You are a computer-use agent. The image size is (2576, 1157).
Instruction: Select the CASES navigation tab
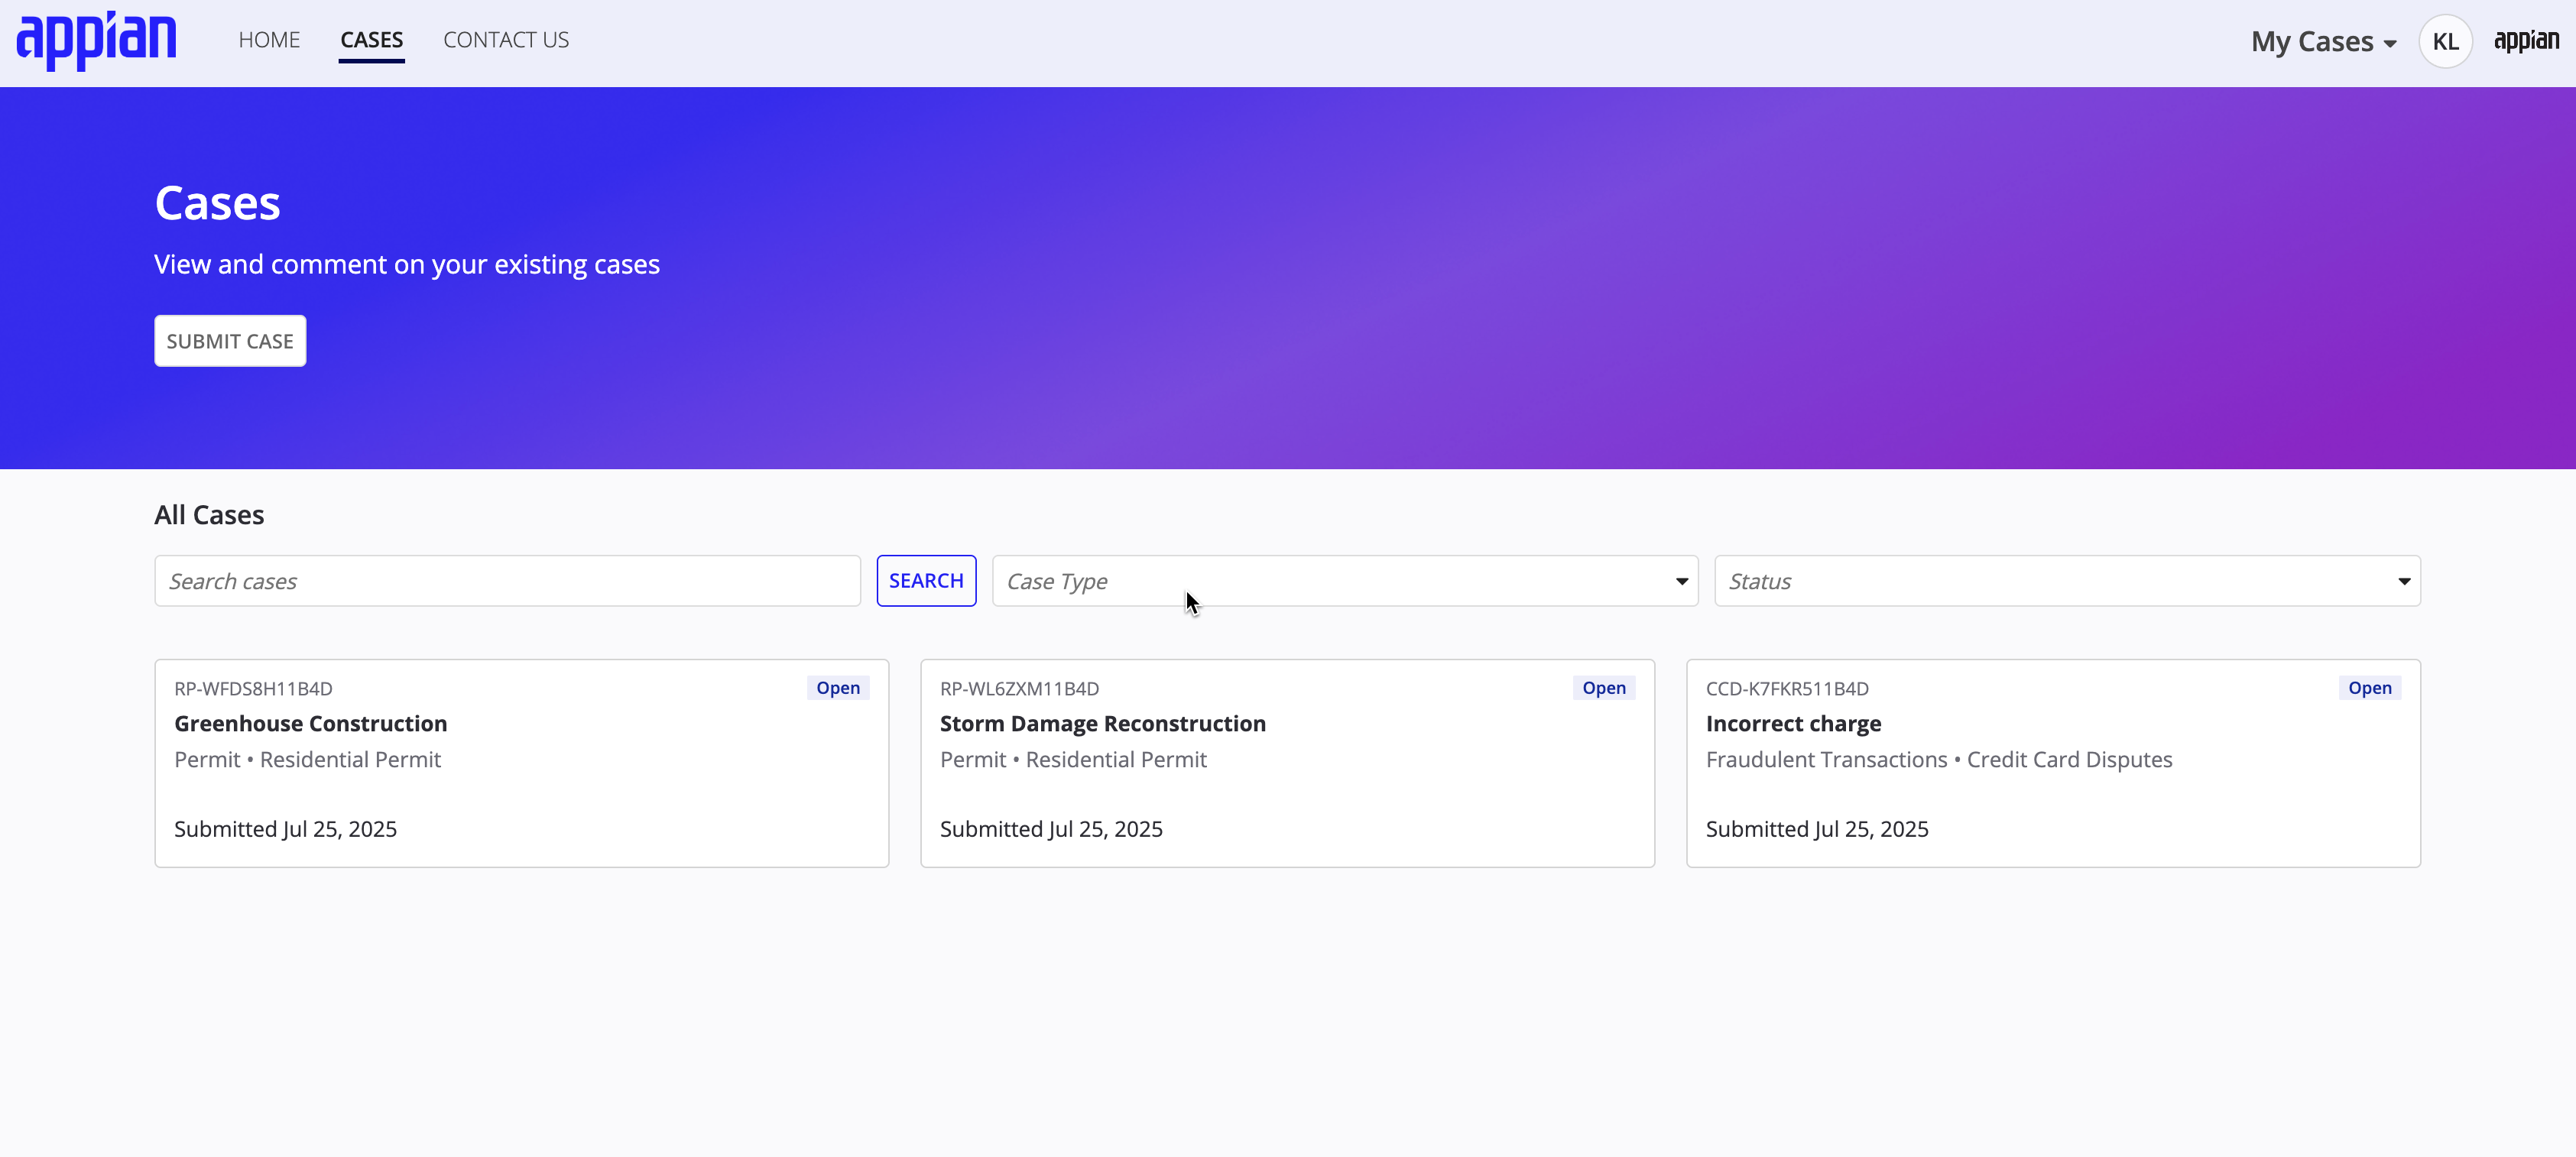(x=371, y=40)
